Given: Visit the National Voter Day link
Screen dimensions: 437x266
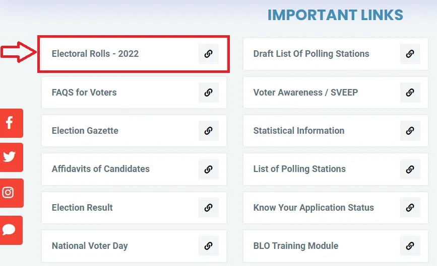Looking at the screenshot, I should tap(90, 246).
